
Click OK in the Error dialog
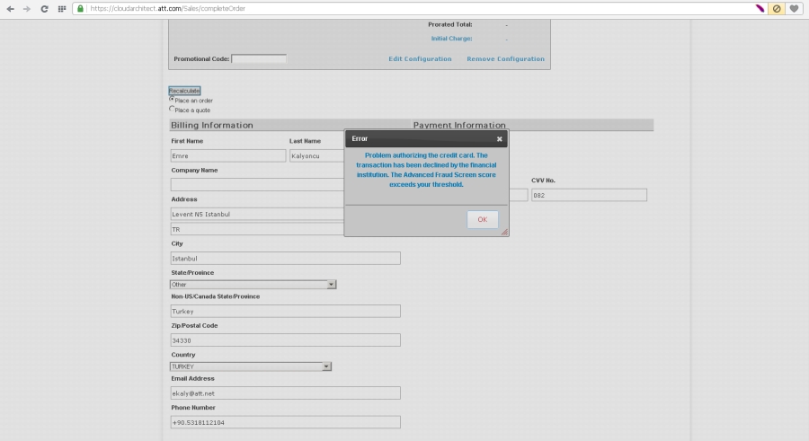(483, 219)
